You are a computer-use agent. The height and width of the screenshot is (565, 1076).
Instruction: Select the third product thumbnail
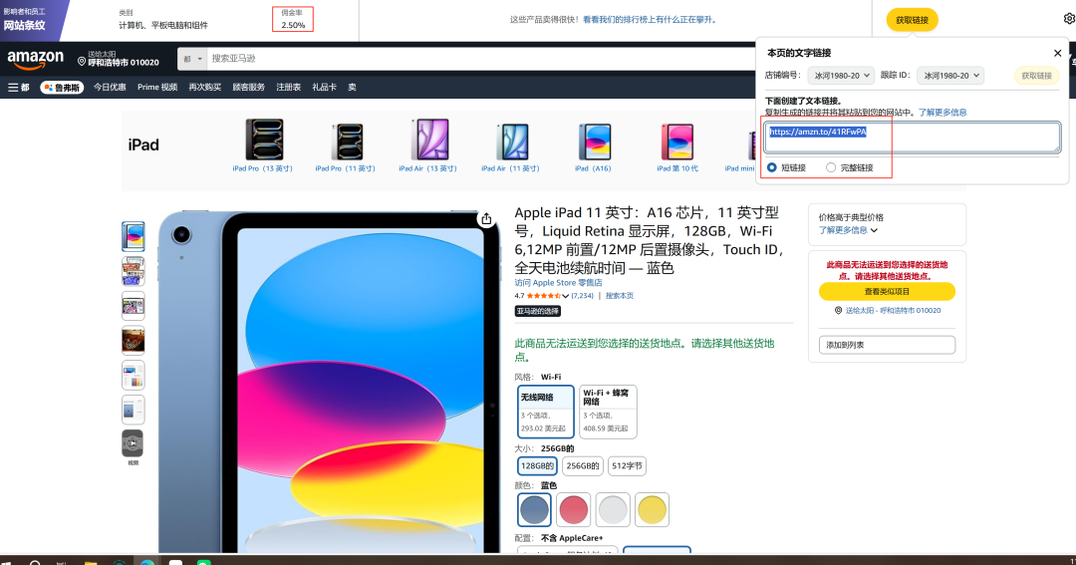click(134, 306)
